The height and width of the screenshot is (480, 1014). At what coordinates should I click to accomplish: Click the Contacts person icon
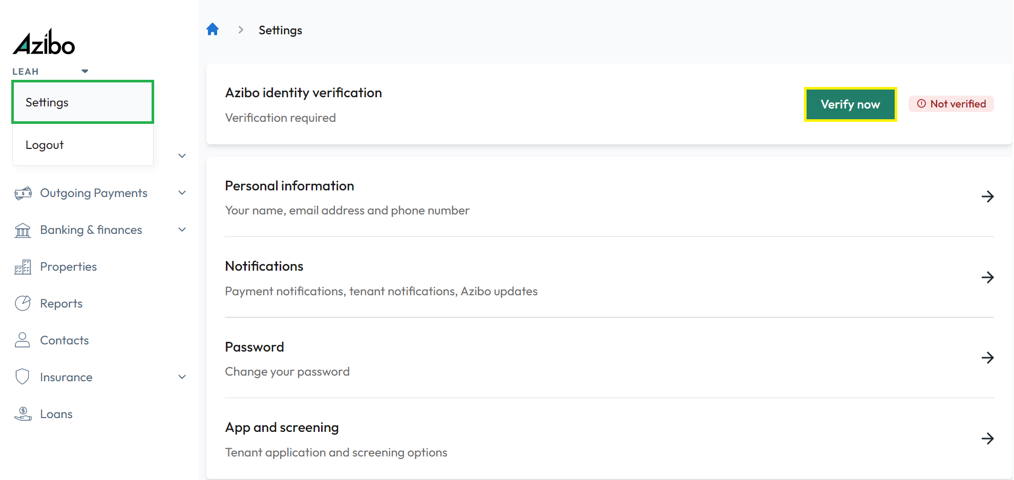[x=23, y=340]
